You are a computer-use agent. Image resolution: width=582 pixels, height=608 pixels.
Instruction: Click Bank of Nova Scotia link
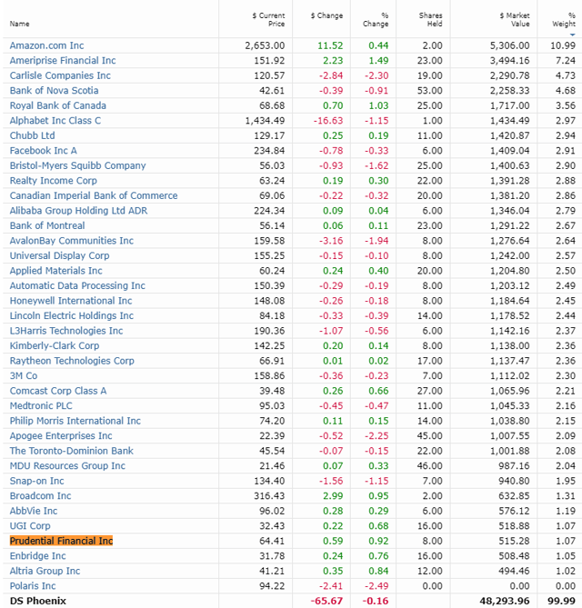point(54,90)
